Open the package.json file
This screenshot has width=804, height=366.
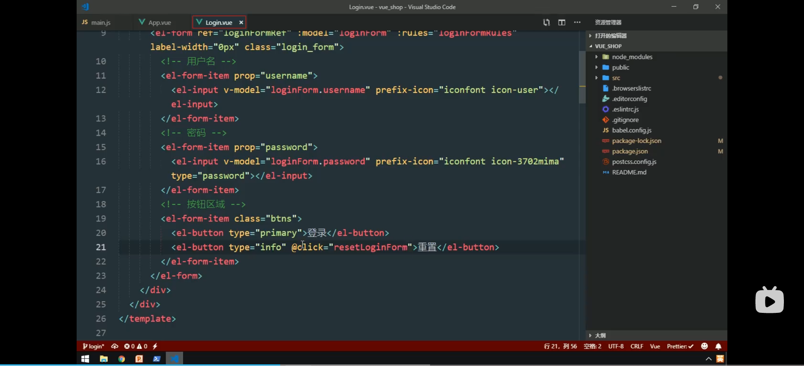630,151
